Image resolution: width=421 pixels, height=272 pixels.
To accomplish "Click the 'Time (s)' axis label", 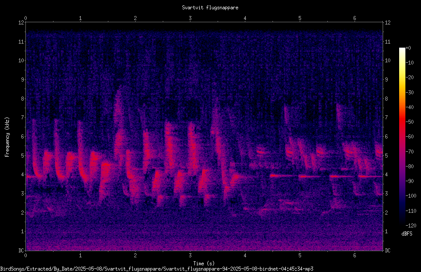I will (x=204, y=264).
